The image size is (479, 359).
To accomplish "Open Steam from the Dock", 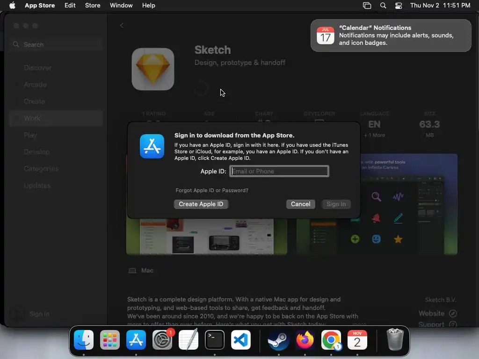I will [x=278, y=340].
